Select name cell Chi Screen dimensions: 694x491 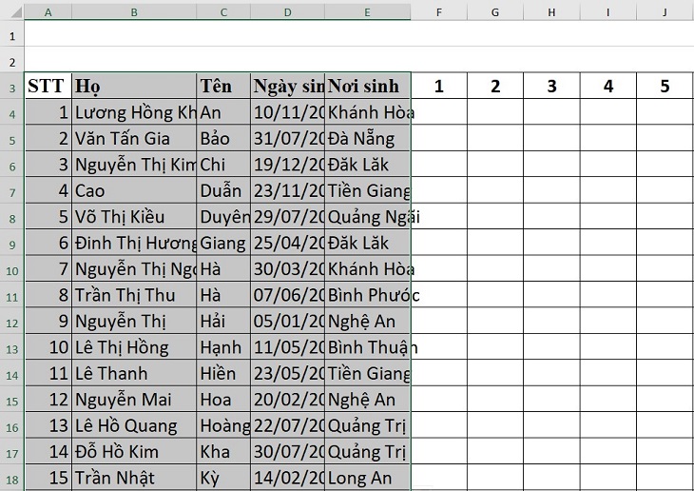coord(223,165)
